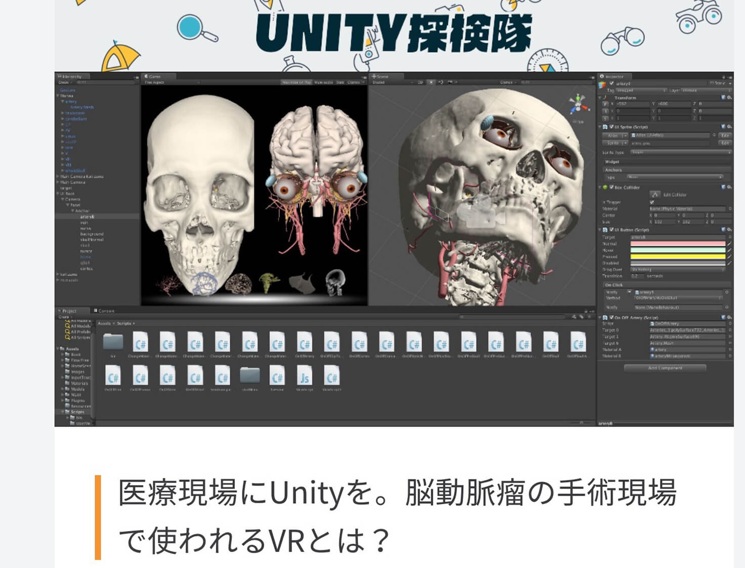Click the UI Sprite help book icon
The width and height of the screenshot is (745, 568).
click(724, 127)
